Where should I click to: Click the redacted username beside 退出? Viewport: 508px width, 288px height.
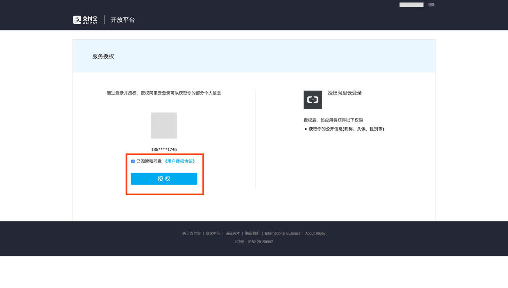[x=411, y=5]
